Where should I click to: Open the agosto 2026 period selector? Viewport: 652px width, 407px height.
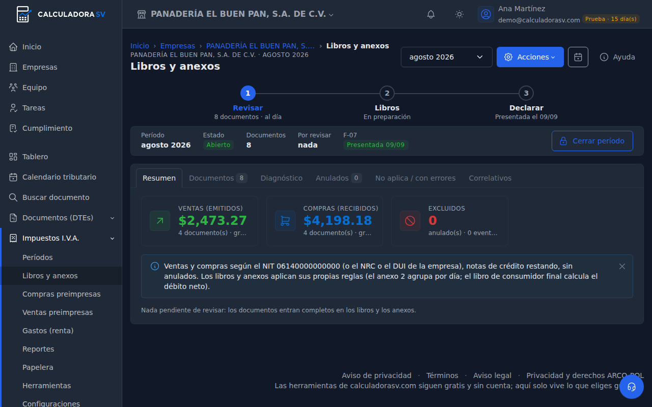pos(447,57)
